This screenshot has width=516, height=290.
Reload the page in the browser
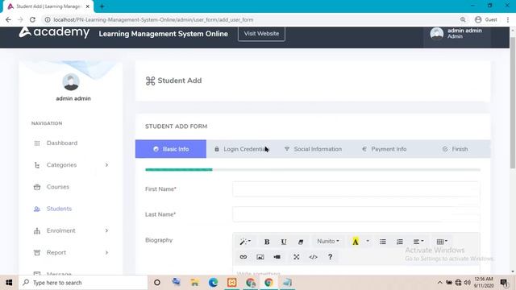click(32, 19)
